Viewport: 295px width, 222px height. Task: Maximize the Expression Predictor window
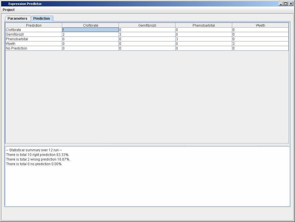pos(285,4)
